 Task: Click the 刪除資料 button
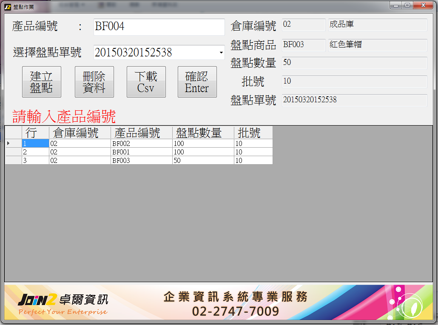coord(94,82)
